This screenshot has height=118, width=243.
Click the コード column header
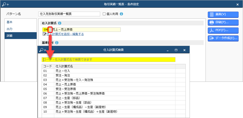(48, 67)
